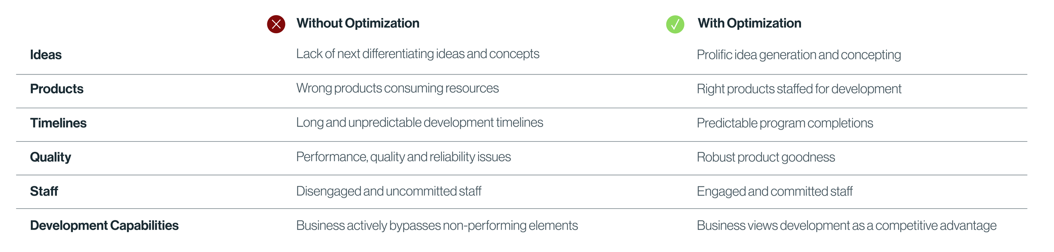Click the red X circle icon
The width and height of the screenshot is (1054, 252).
point(276,24)
